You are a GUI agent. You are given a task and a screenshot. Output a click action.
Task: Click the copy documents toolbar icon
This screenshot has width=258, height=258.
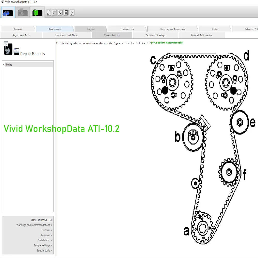click(x=54, y=12)
